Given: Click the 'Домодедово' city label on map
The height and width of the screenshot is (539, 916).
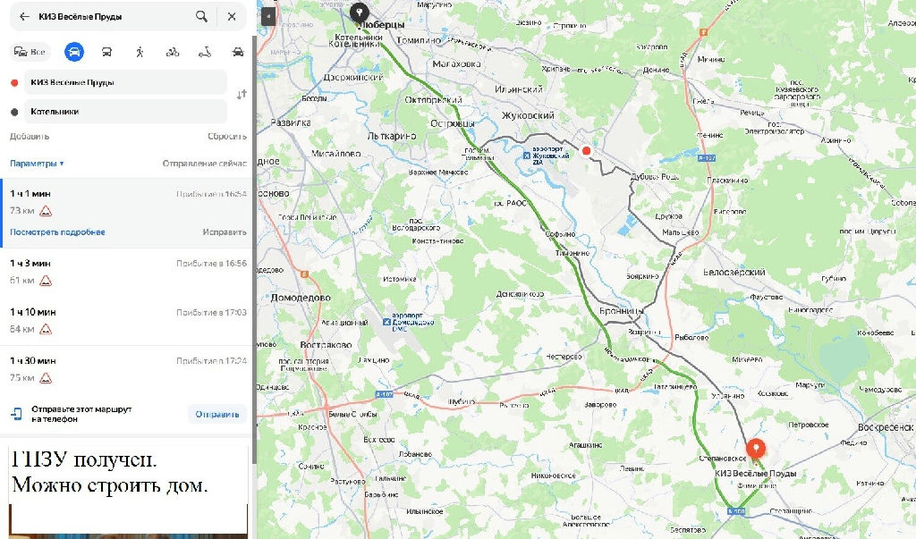Looking at the screenshot, I should click(x=301, y=298).
